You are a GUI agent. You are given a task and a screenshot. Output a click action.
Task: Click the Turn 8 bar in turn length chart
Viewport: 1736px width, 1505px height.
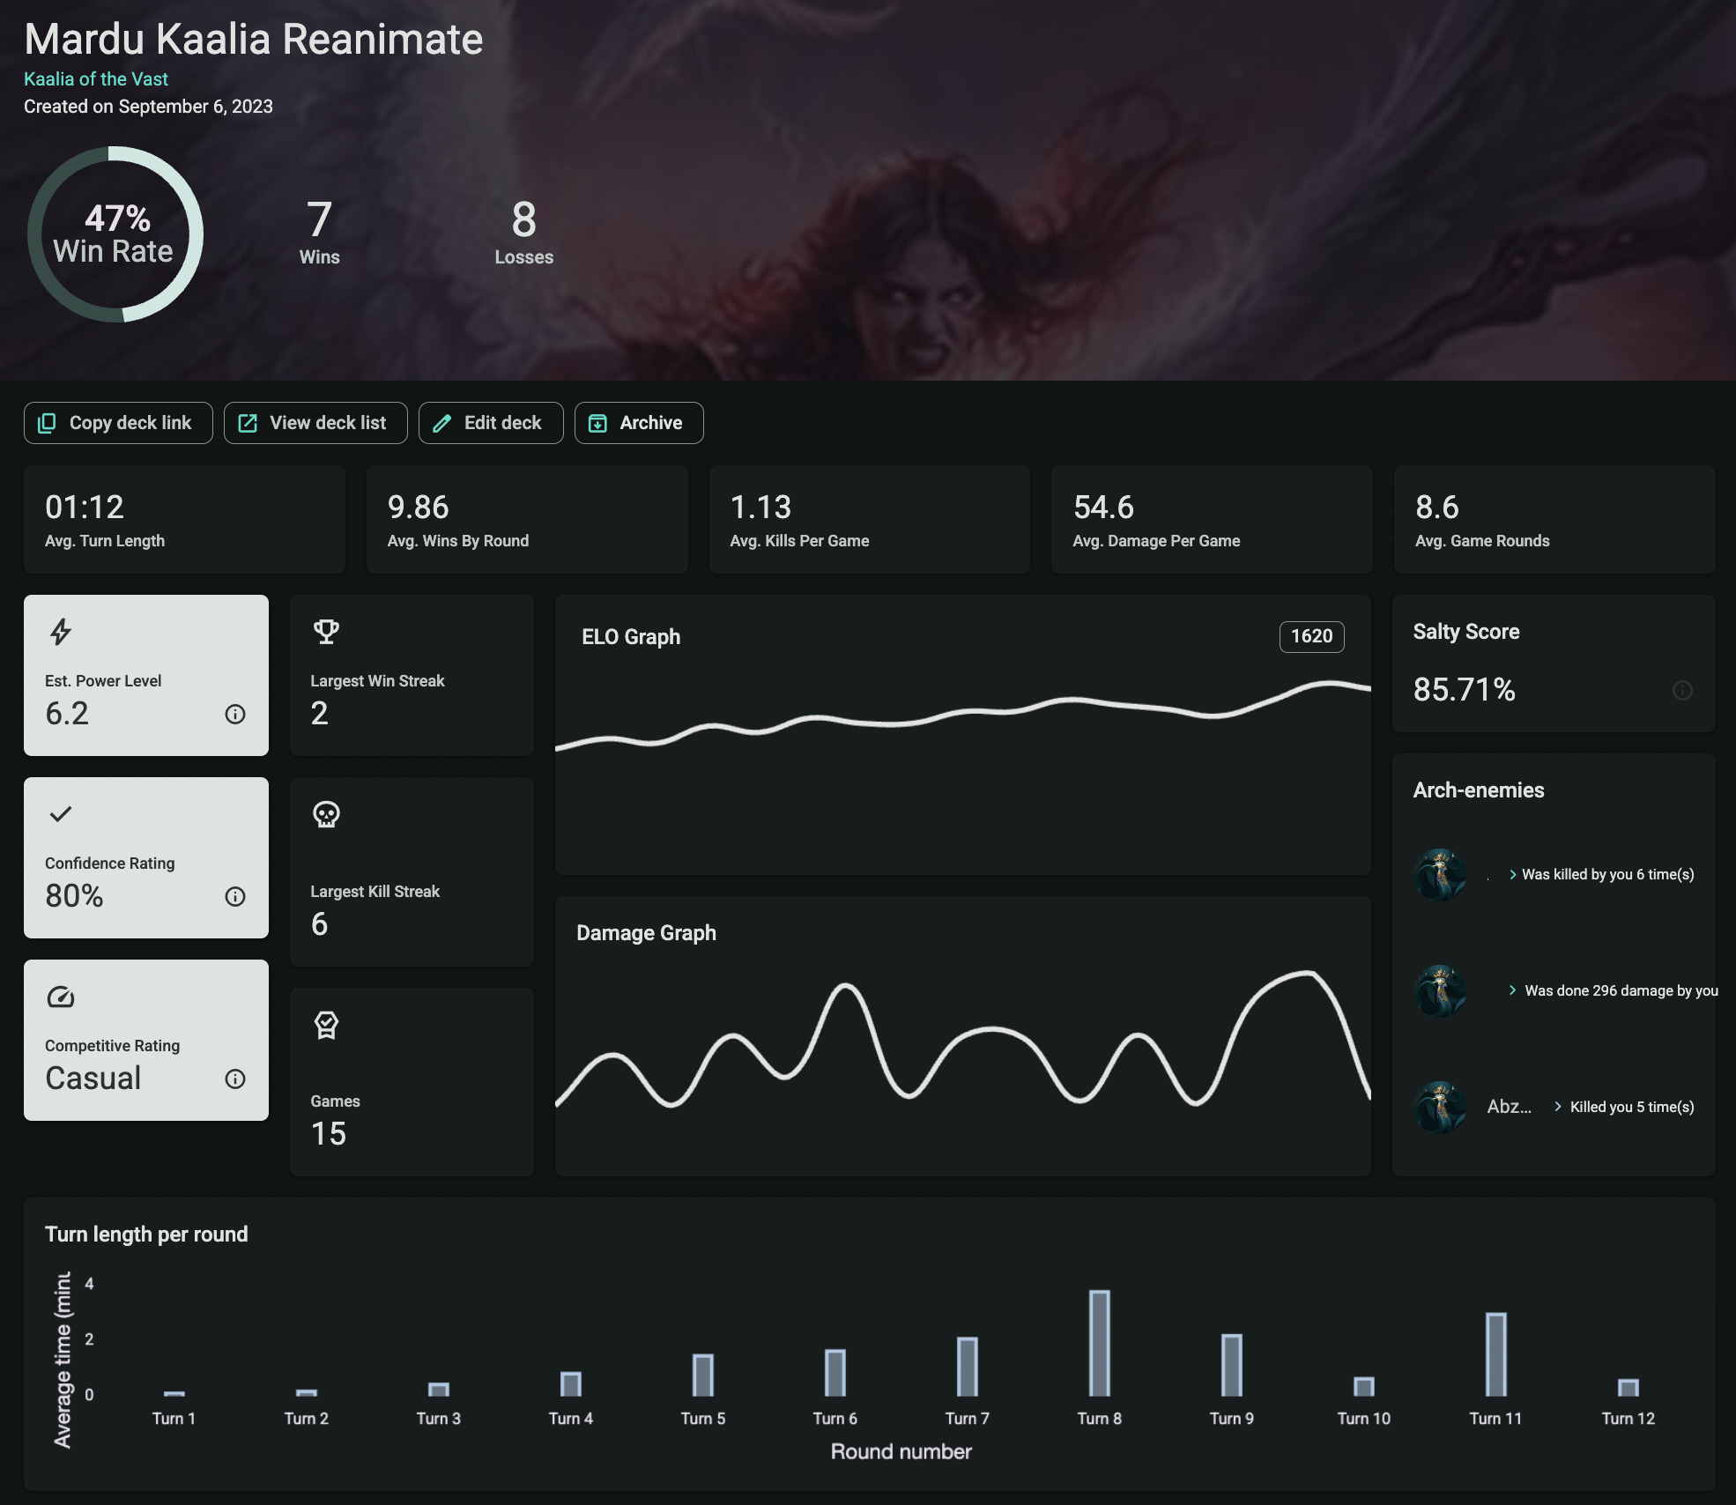[x=1099, y=1343]
